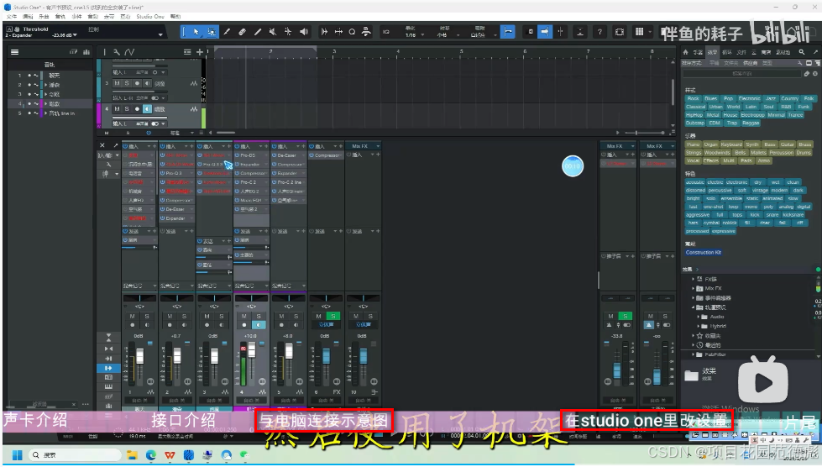Image resolution: width=822 pixels, height=467 pixels.
Task: Open 帮助 menu
Action: pyautogui.click(x=175, y=17)
